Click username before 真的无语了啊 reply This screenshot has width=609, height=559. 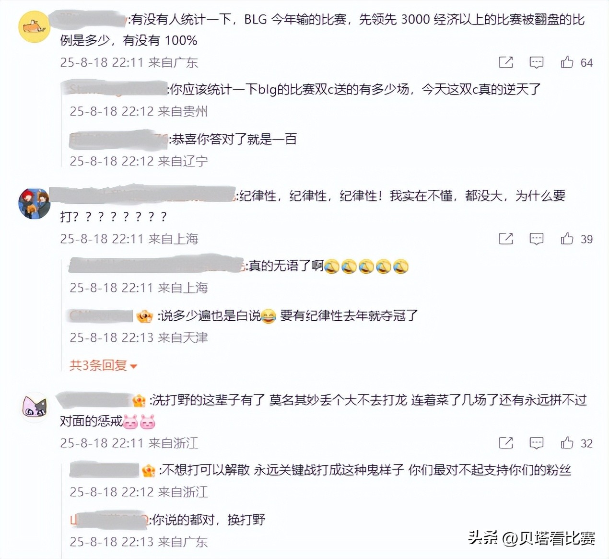click(x=157, y=266)
